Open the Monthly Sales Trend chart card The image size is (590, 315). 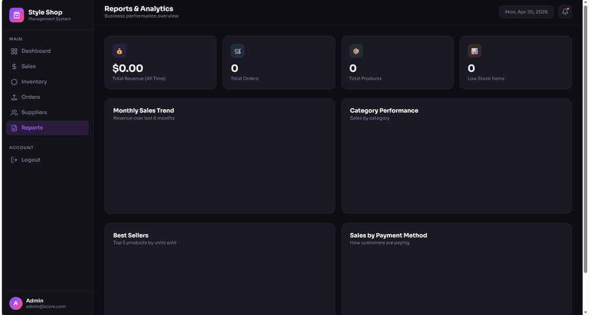click(x=220, y=156)
